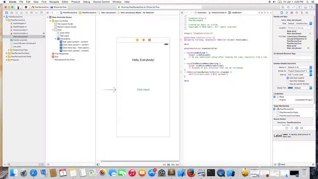Click the Run play button in the toolbar
The width and height of the screenshot is (318, 179).
[x=18, y=7]
